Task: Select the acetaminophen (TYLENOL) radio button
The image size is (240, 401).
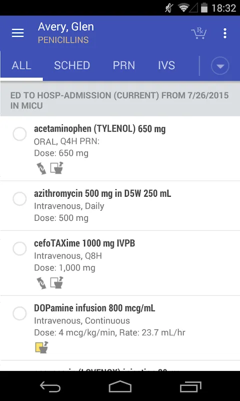Action: point(19,134)
